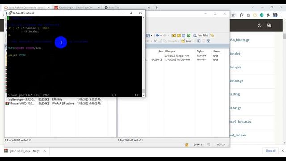Screen dimensions: 286x161
Task: Open Oracle account profile icon
Action: point(260,25)
